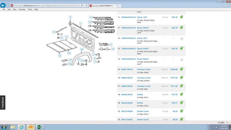Image resolution: width=231 pixels, height=130 pixels.
Task: Click the volume speaker icon in system tray
Action: click(x=216, y=127)
